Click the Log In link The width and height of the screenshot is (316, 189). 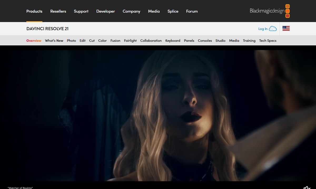tap(263, 29)
